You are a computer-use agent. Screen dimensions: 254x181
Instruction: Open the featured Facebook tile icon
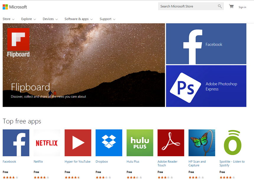click(x=193, y=47)
